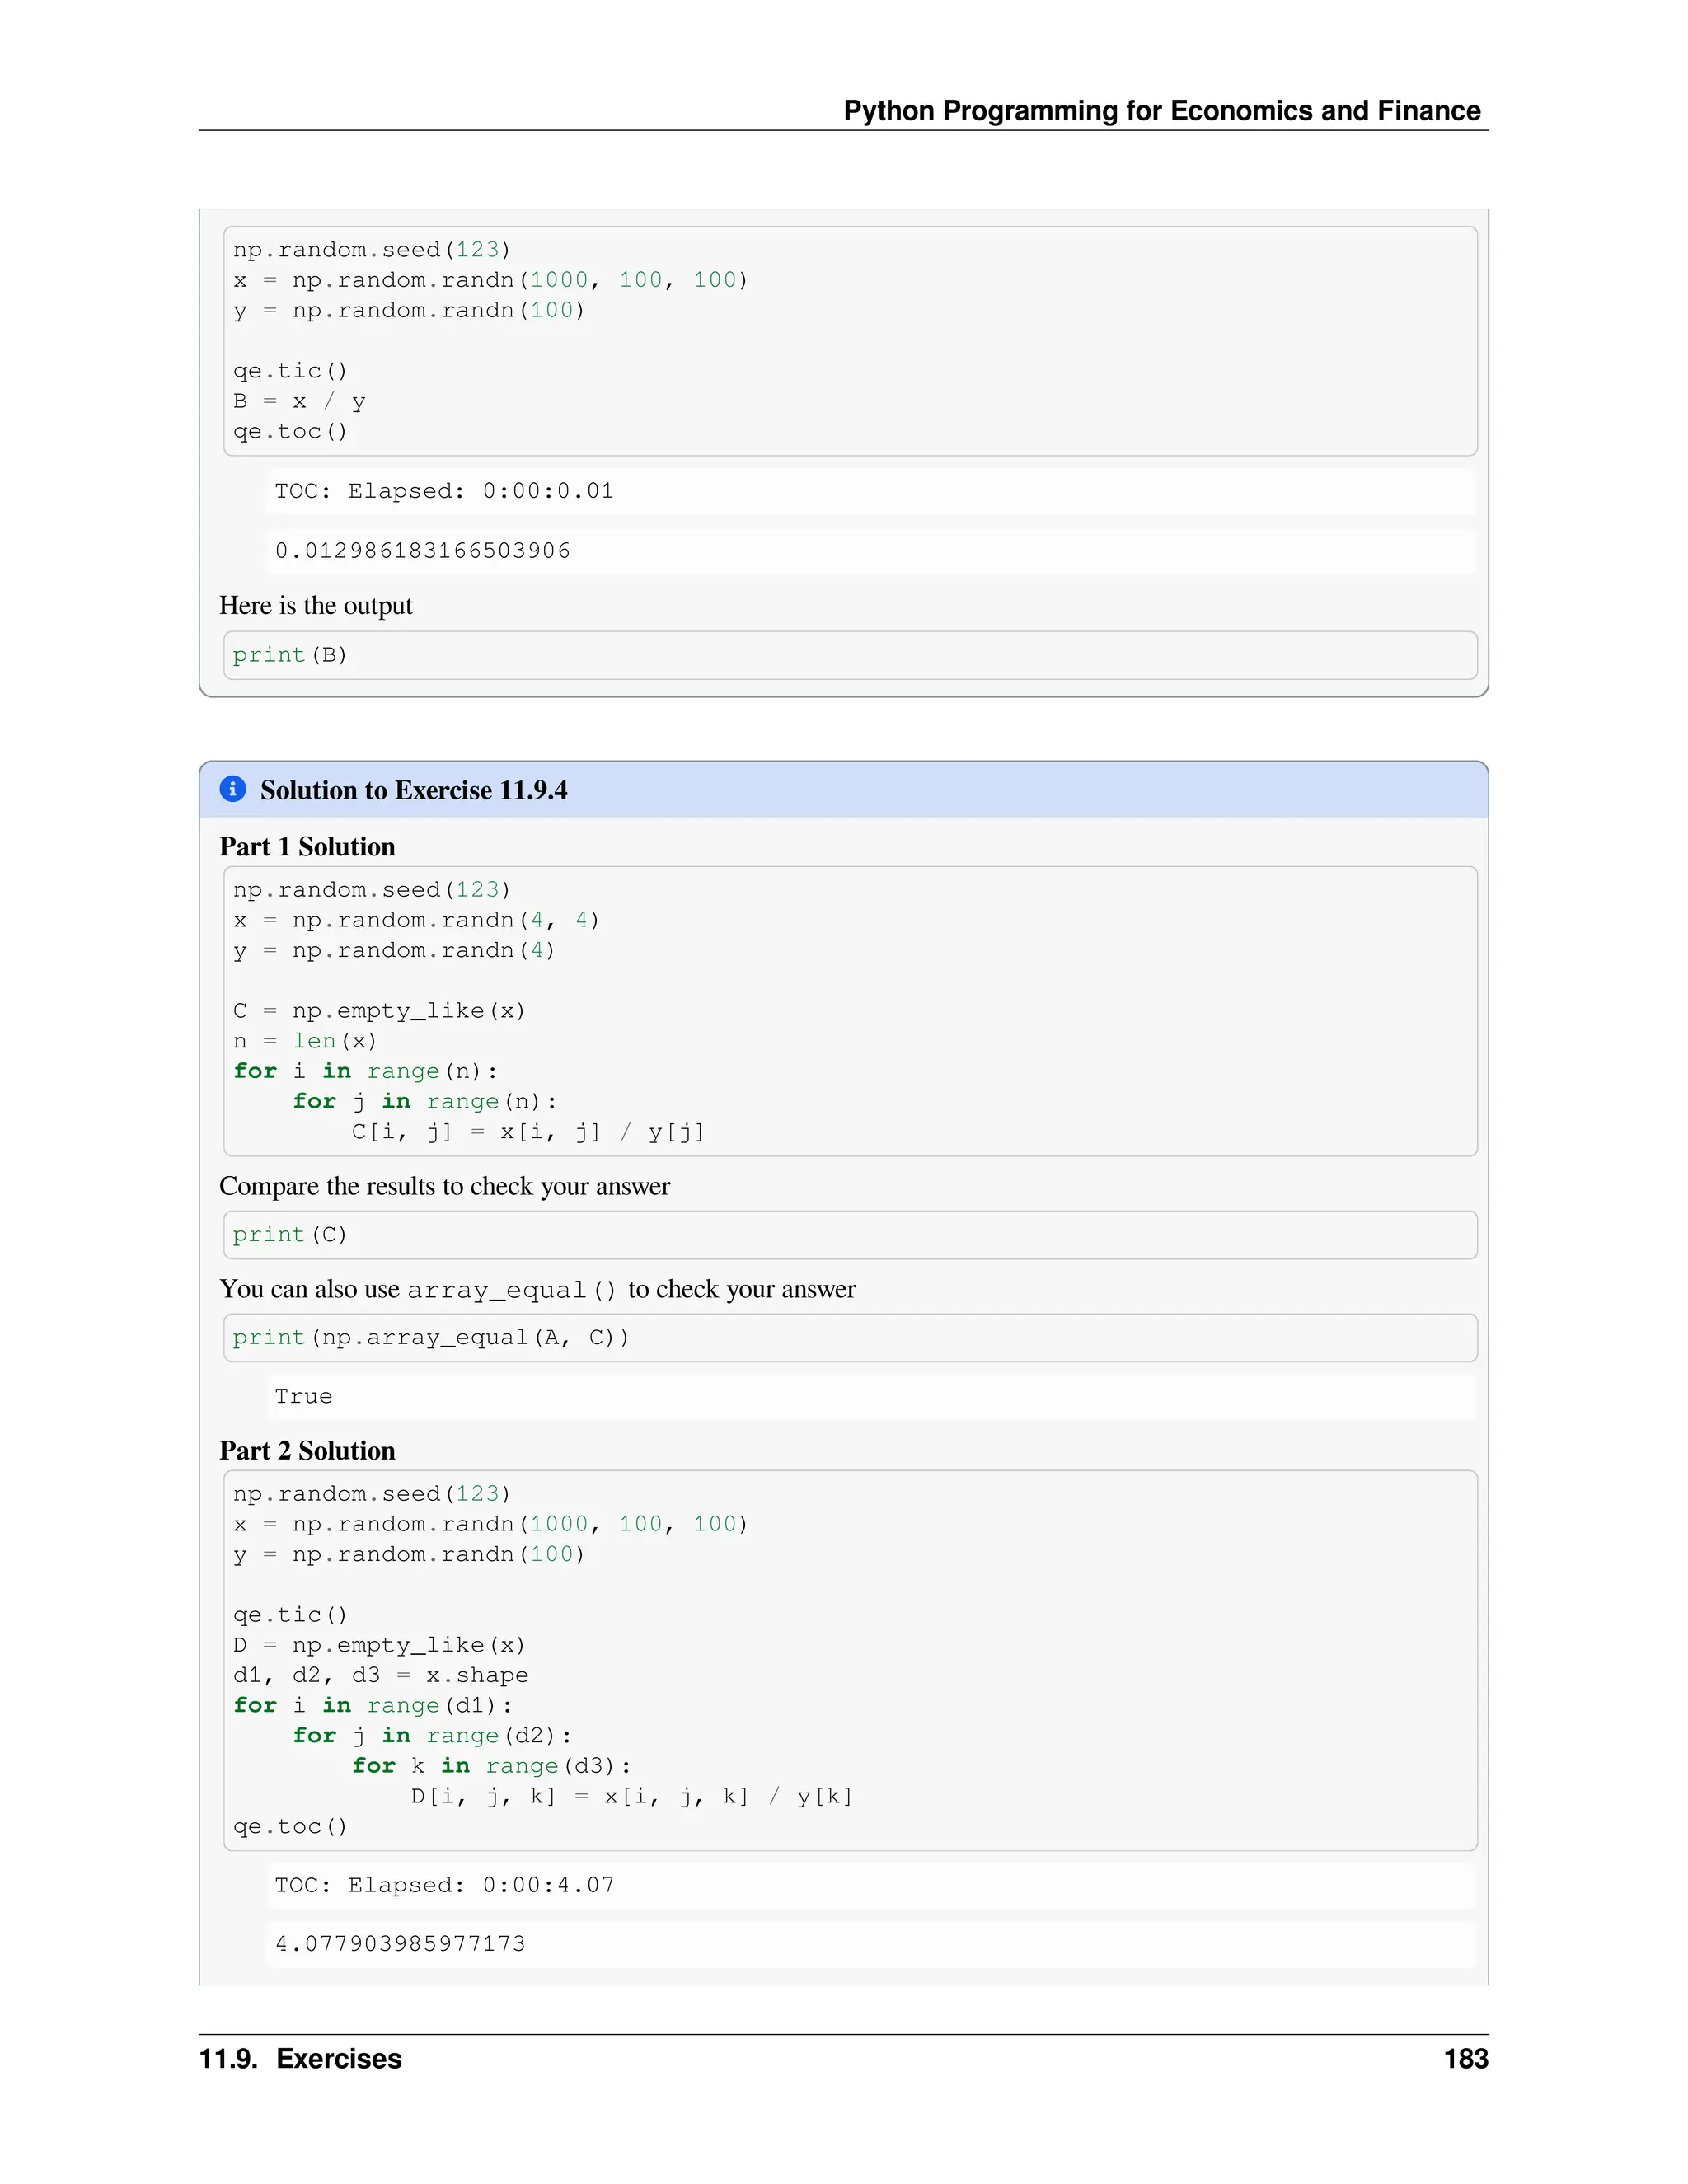Click the line 'n = len(x)'
Viewport: 1688px width, 2184px height.
[305, 1041]
